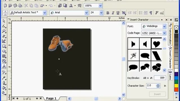Image resolution: width=180 pixels, height=101 pixels.
Task: Select the Shape tool
Action: pos(4,26)
